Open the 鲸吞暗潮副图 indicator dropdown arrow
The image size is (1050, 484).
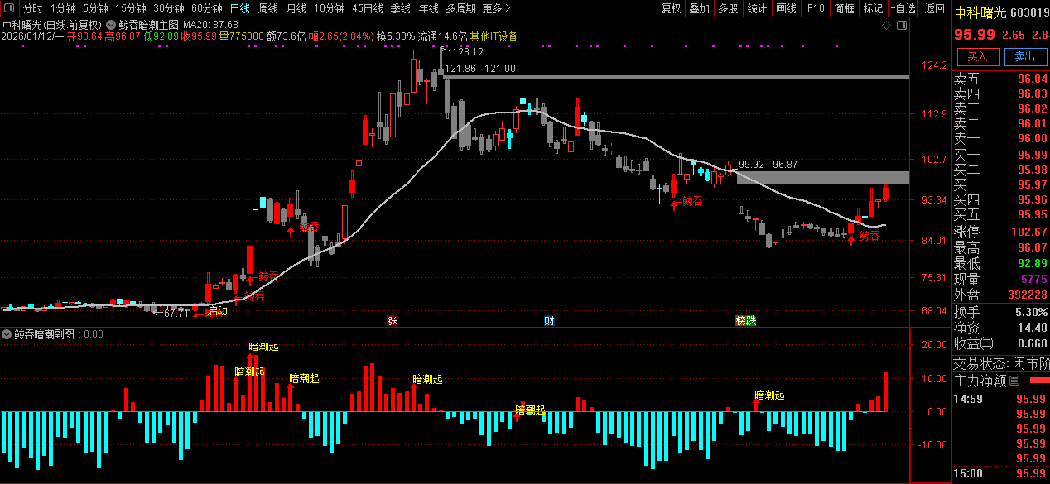(7, 334)
